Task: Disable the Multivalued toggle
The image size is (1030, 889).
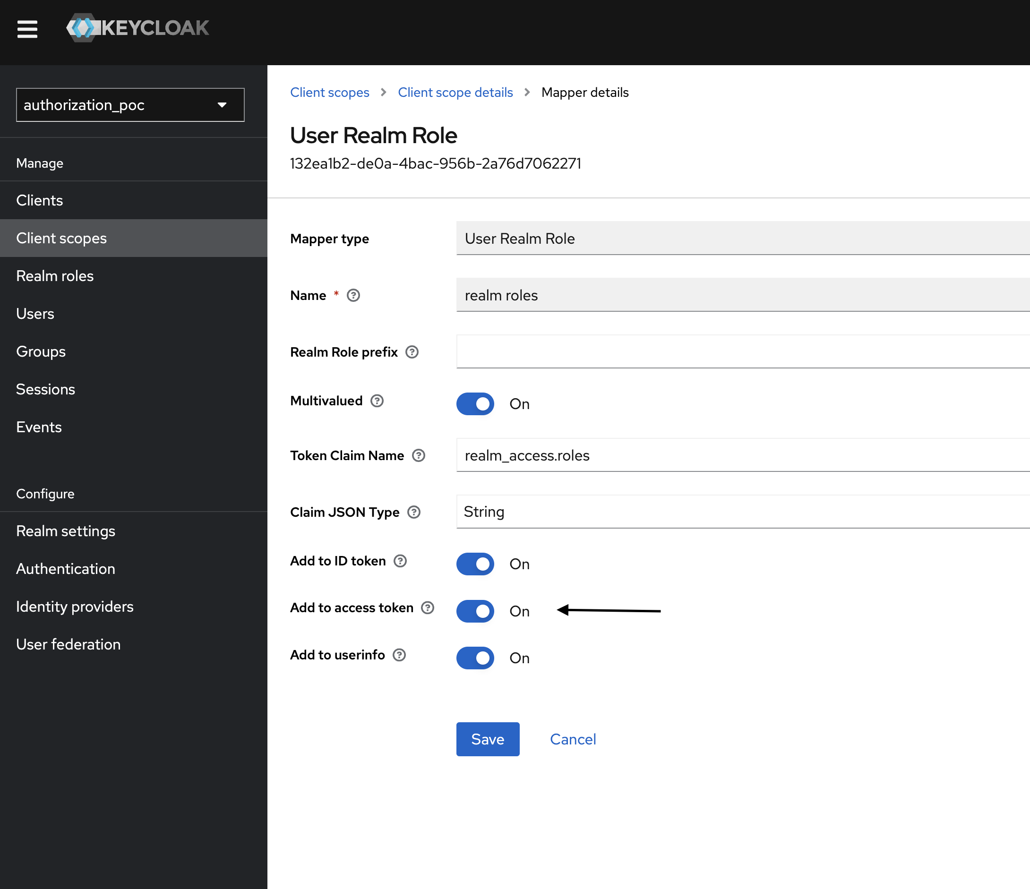Action: (x=475, y=403)
